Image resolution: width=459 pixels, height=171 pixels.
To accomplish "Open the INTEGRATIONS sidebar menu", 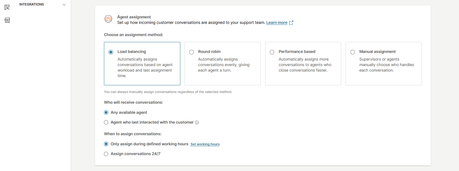I will coord(32,5).
